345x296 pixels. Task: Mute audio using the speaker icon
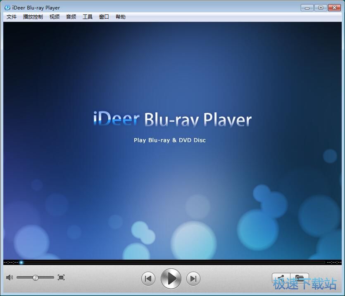click(9, 277)
